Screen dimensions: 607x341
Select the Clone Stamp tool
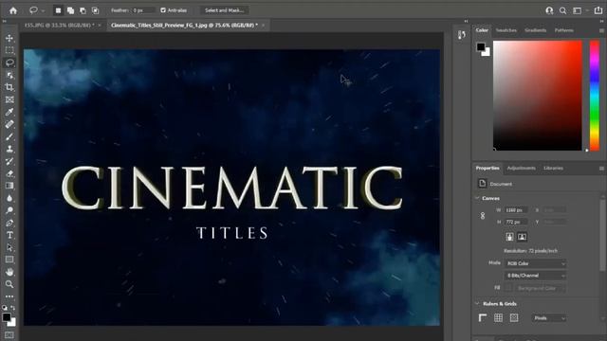tap(9, 150)
